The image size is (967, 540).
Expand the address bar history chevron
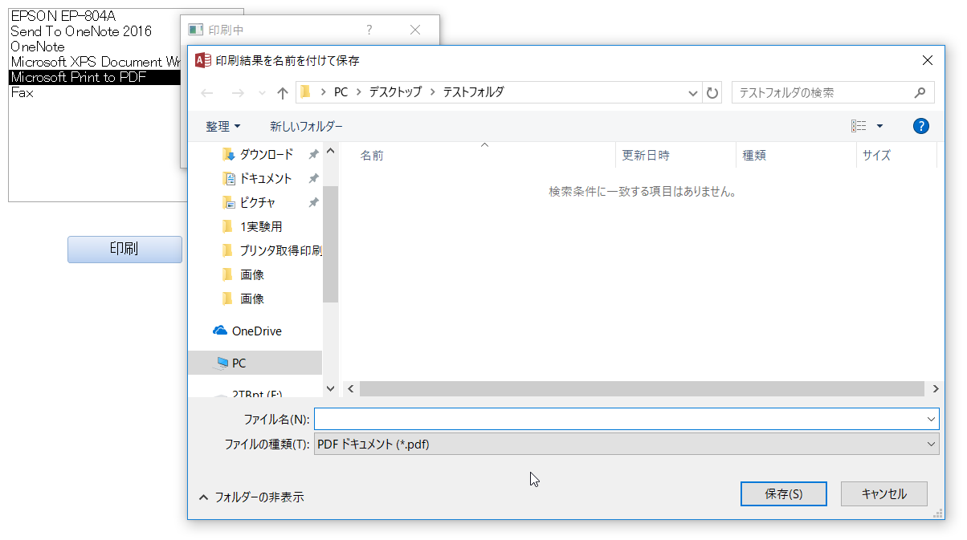click(x=692, y=92)
